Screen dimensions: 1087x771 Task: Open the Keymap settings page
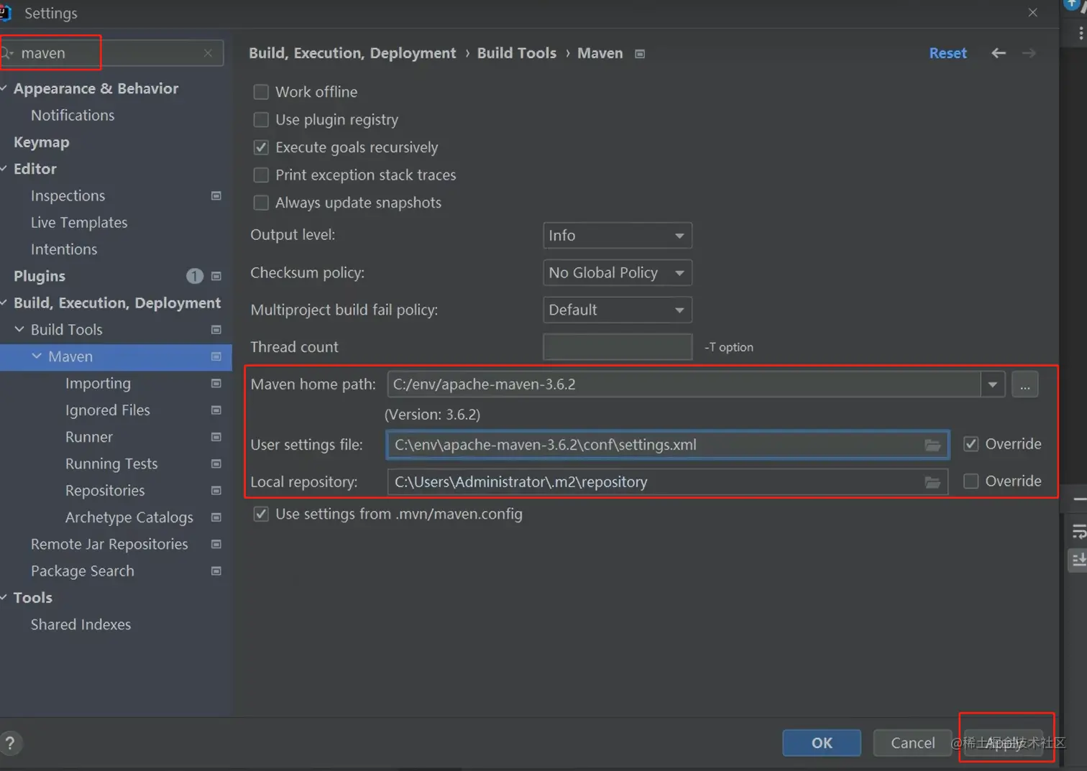(42, 142)
